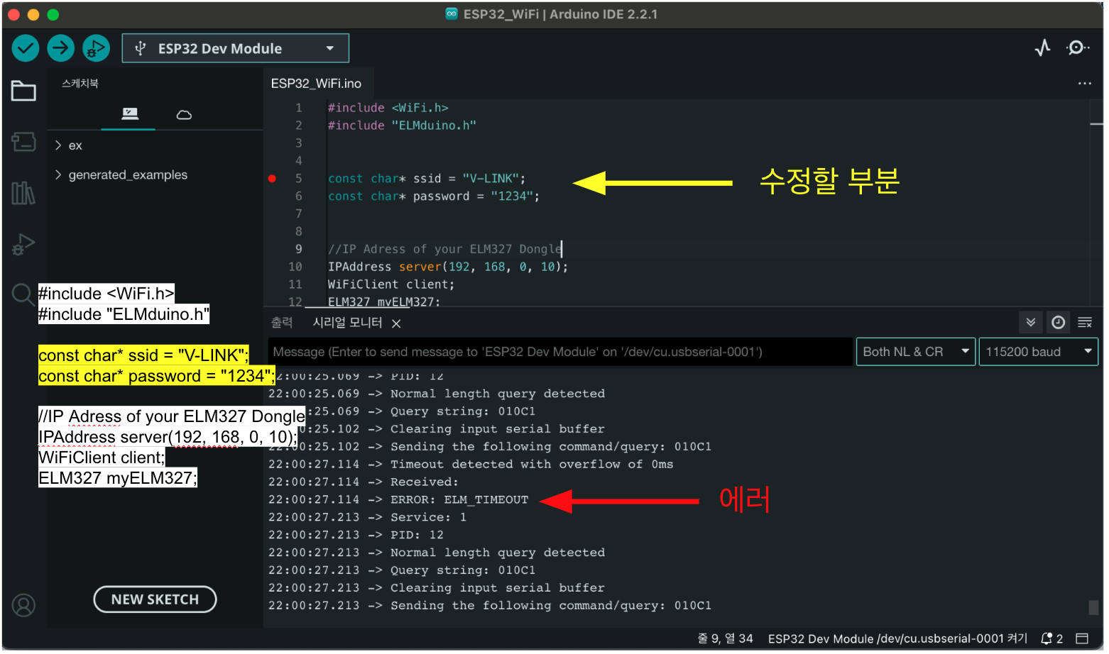Click the password "1234" code line
This screenshot has height=654, width=1109.
[434, 196]
